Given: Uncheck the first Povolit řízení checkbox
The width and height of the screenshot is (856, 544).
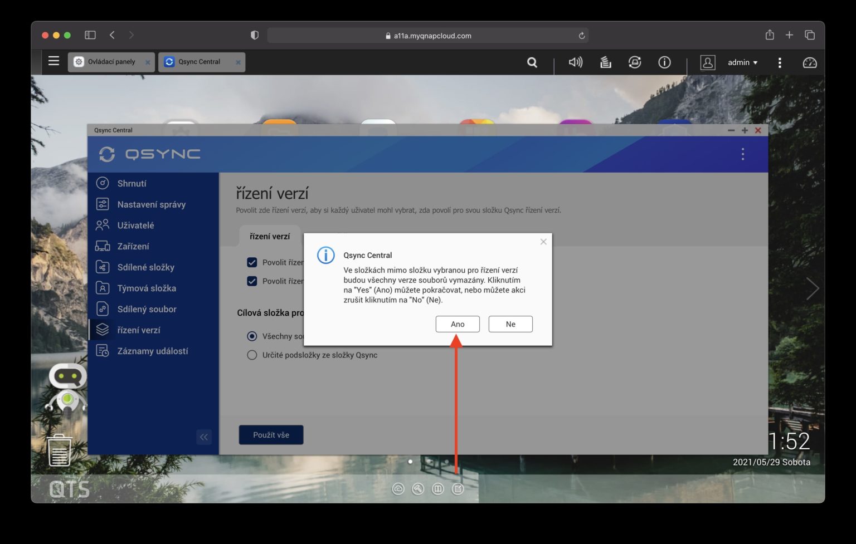Looking at the screenshot, I should click(x=252, y=262).
